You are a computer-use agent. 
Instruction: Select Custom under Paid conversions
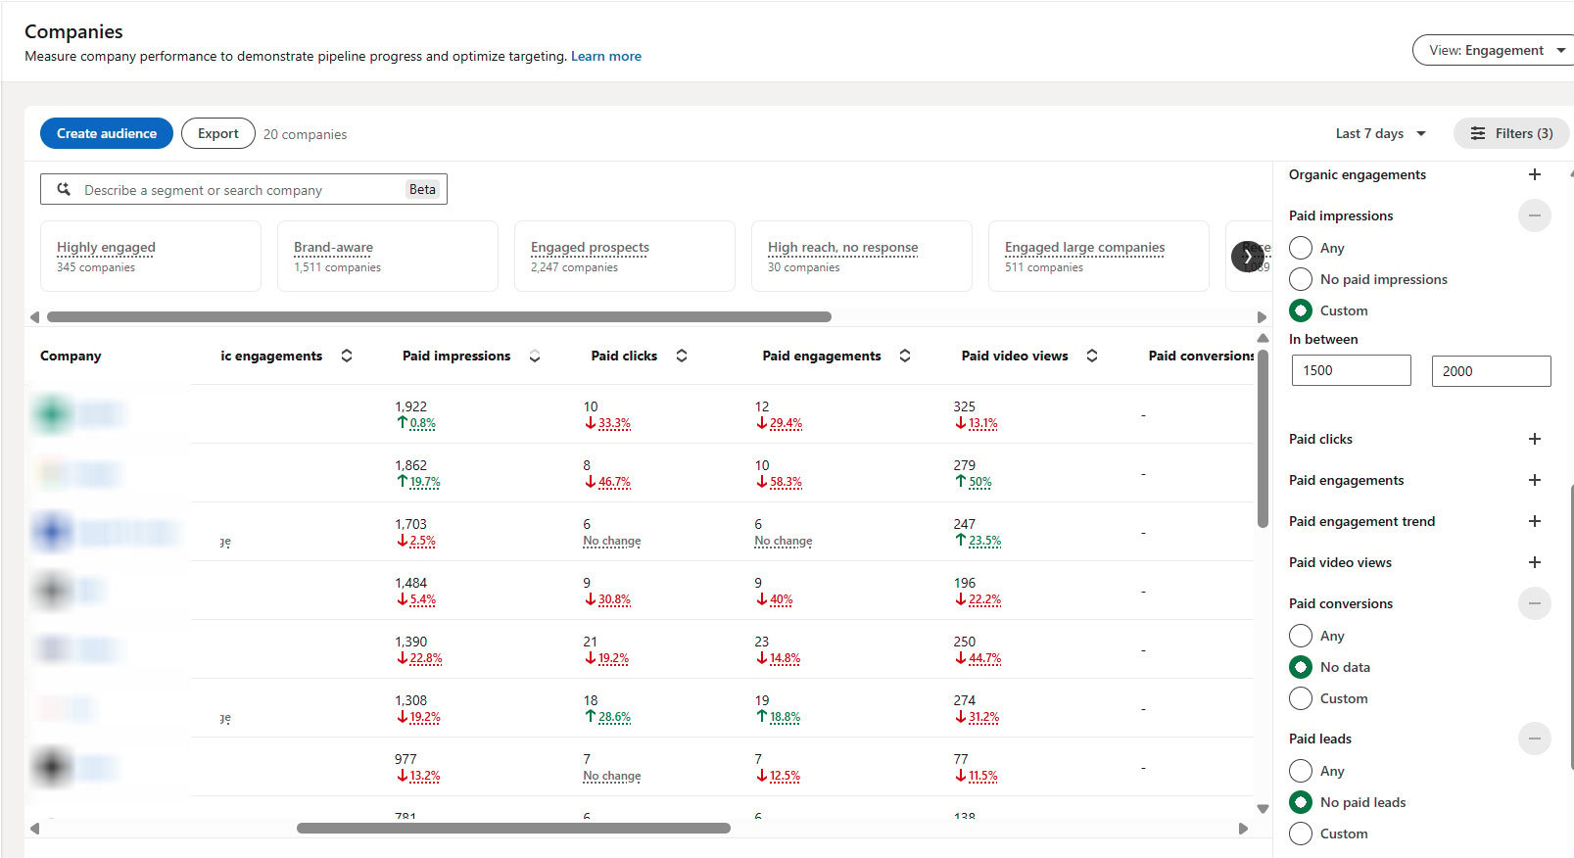point(1301,698)
